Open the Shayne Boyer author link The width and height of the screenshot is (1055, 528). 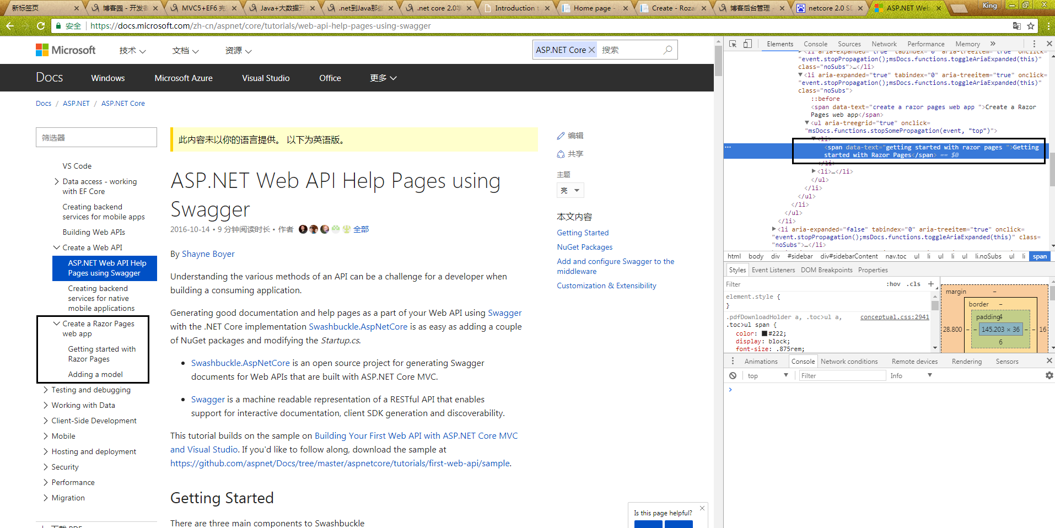click(208, 254)
